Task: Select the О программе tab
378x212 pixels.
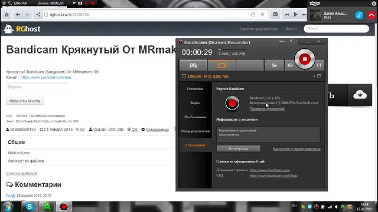Action: pos(195,145)
